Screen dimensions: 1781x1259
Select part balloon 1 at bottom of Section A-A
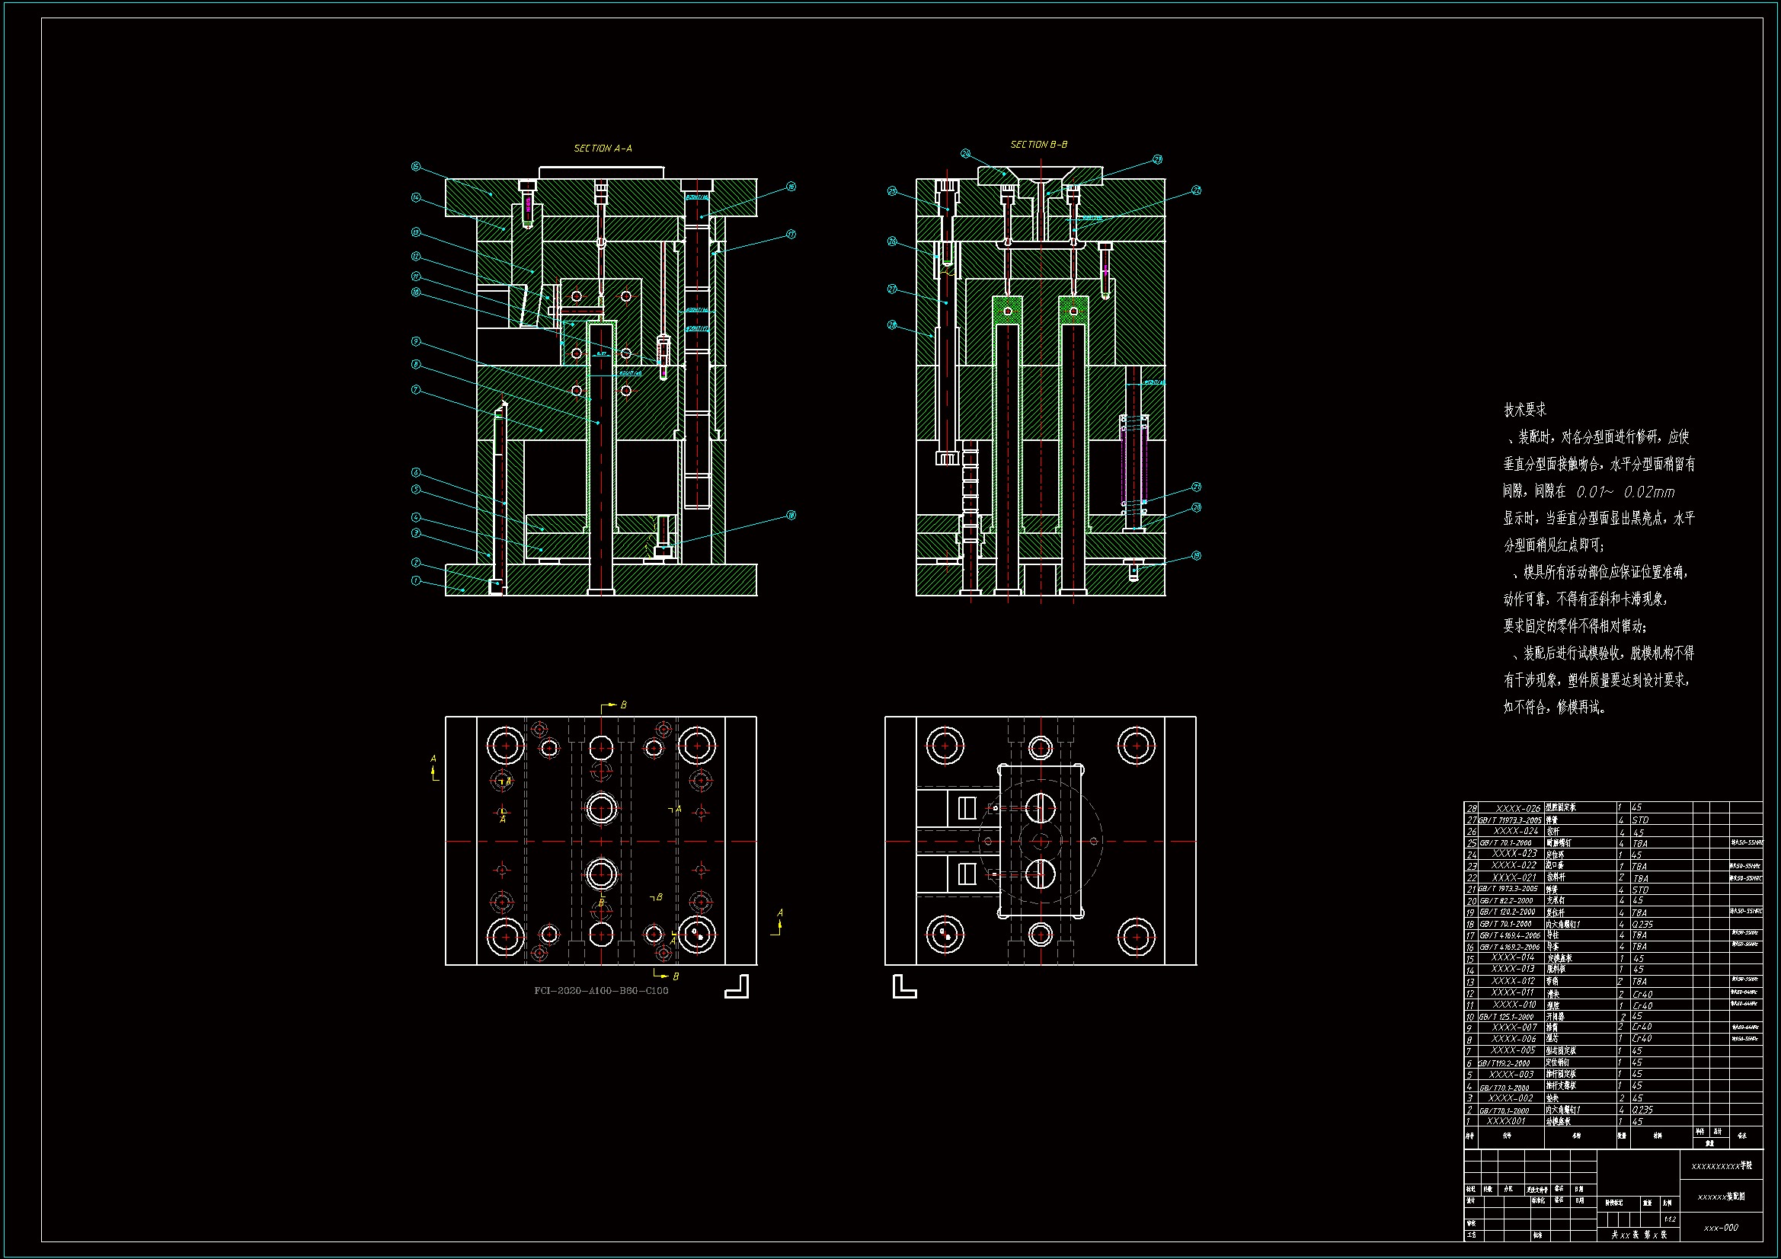click(x=416, y=580)
